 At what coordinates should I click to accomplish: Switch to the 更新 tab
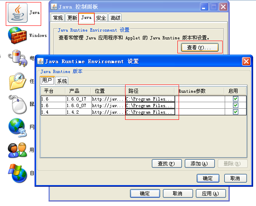pos(72,18)
